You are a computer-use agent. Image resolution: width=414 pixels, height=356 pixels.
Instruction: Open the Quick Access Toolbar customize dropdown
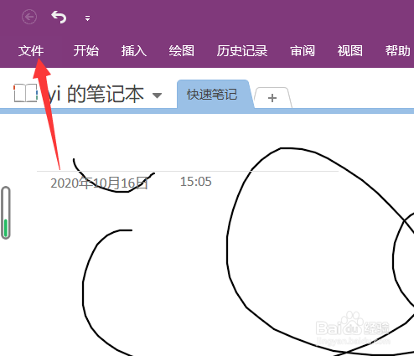(87, 18)
